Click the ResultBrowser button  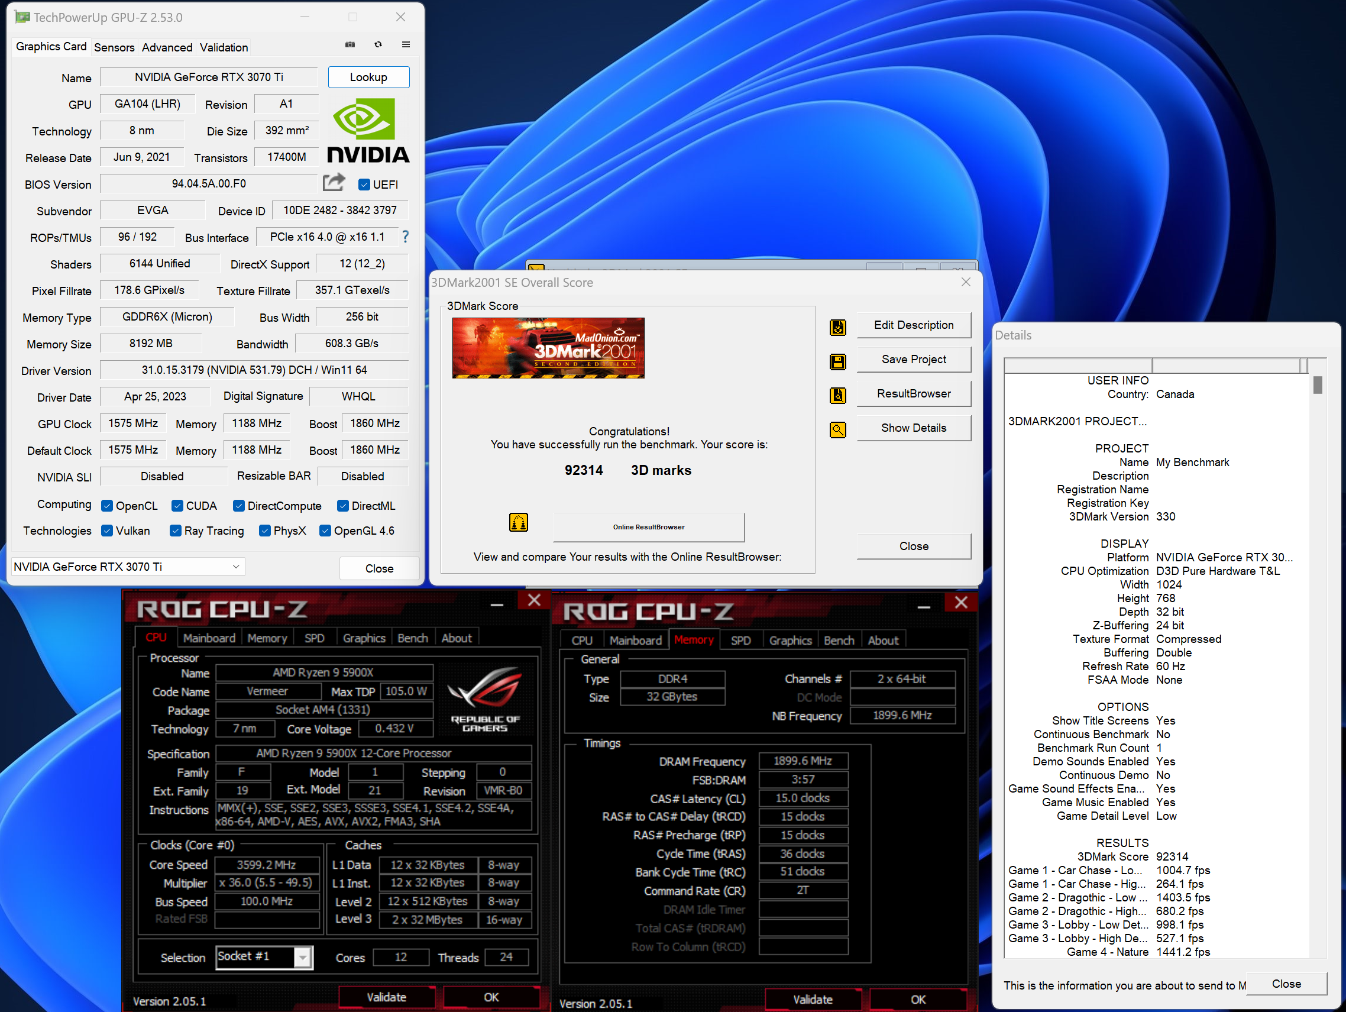(913, 394)
